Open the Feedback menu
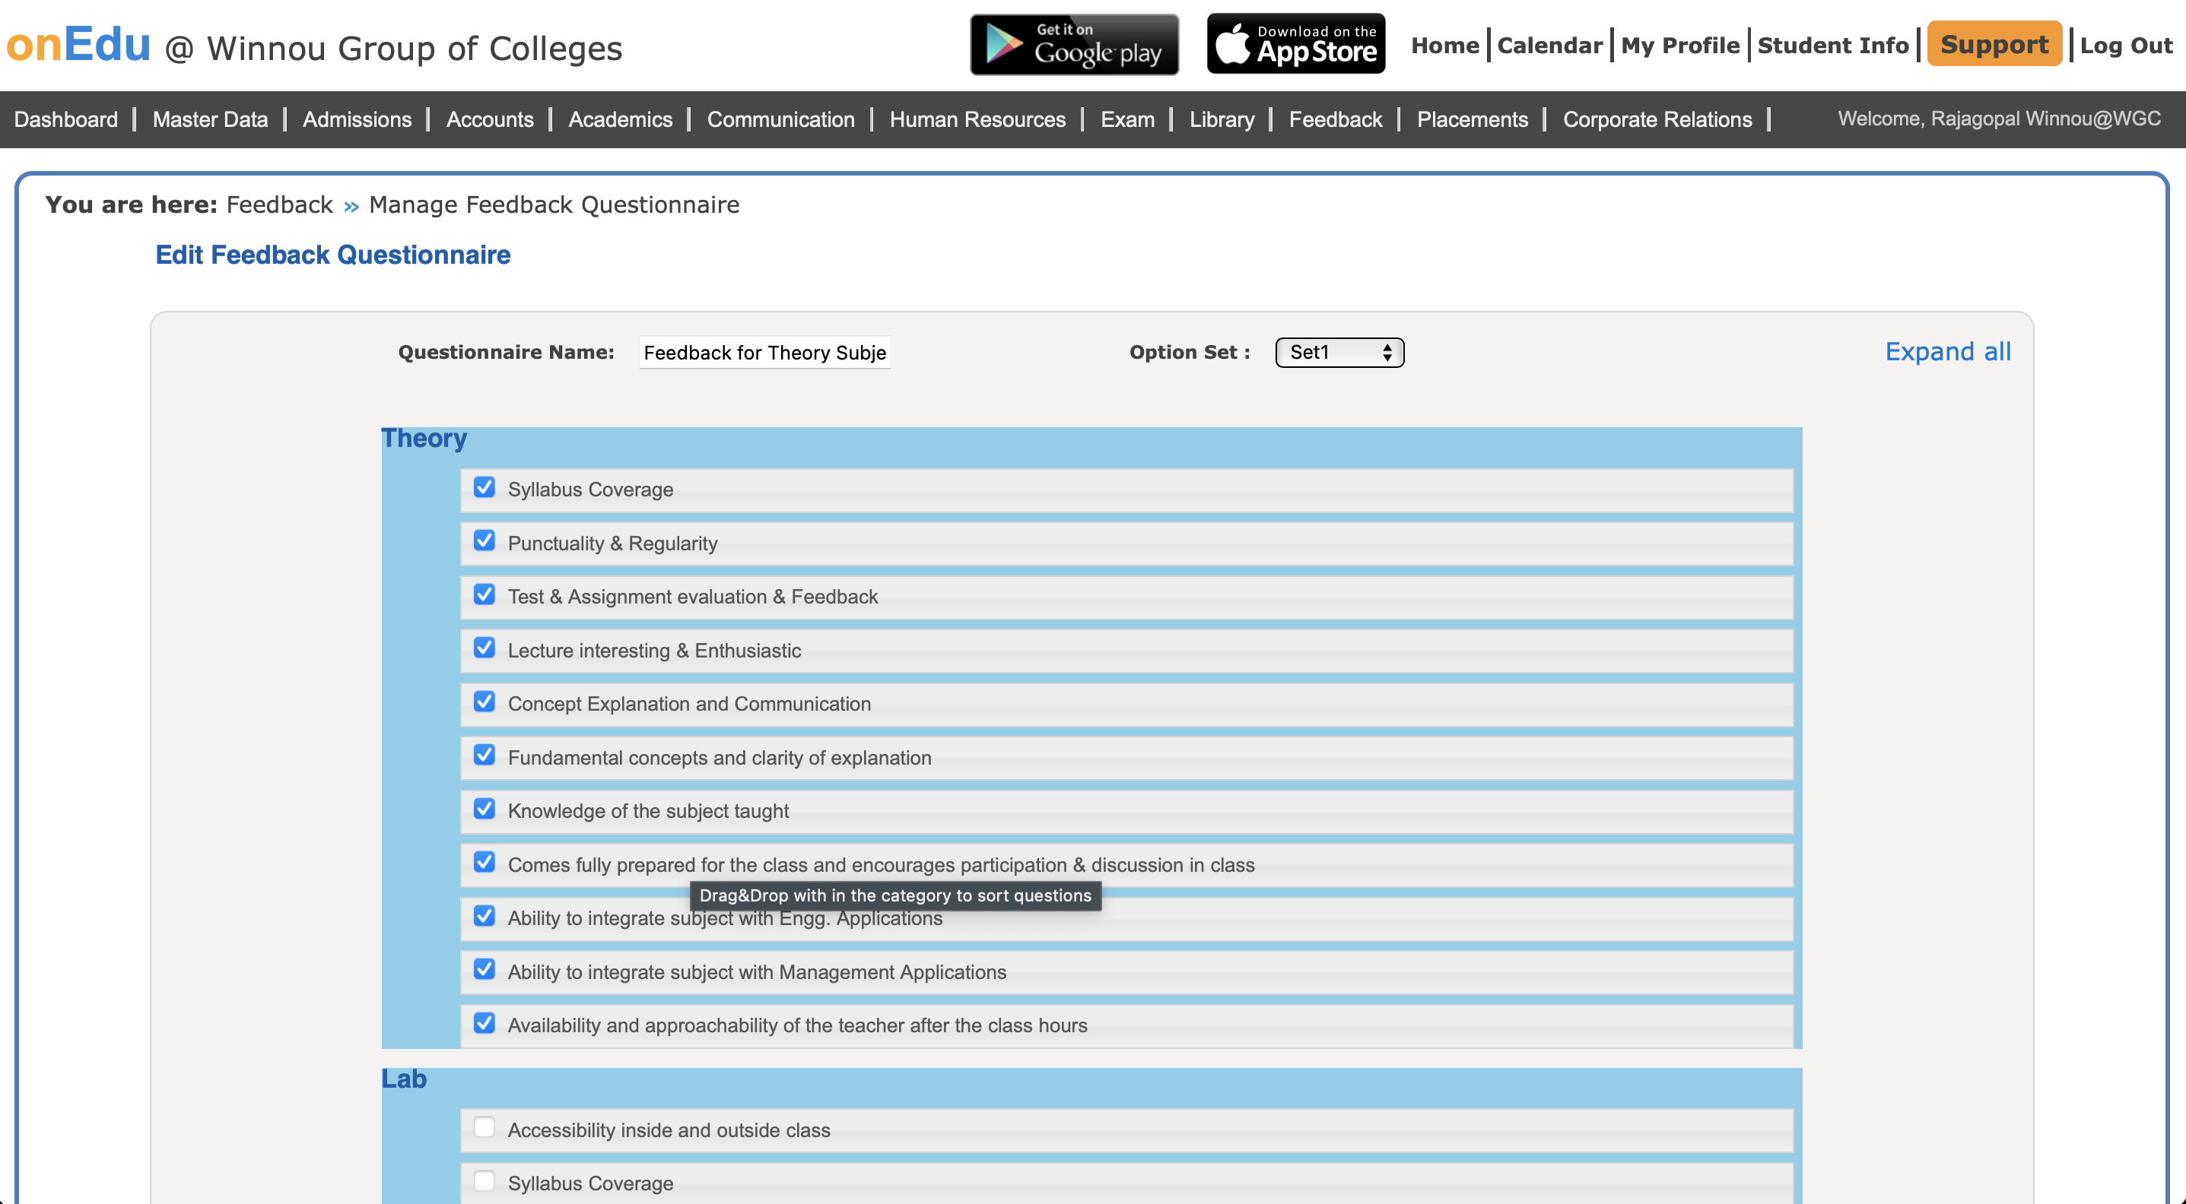The image size is (2186, 1204). click(1335, 119)
